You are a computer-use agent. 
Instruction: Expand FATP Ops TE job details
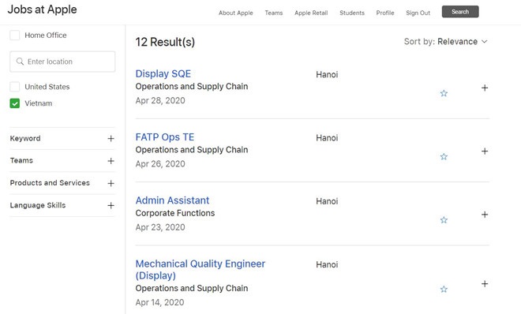(x=485, y=151)
